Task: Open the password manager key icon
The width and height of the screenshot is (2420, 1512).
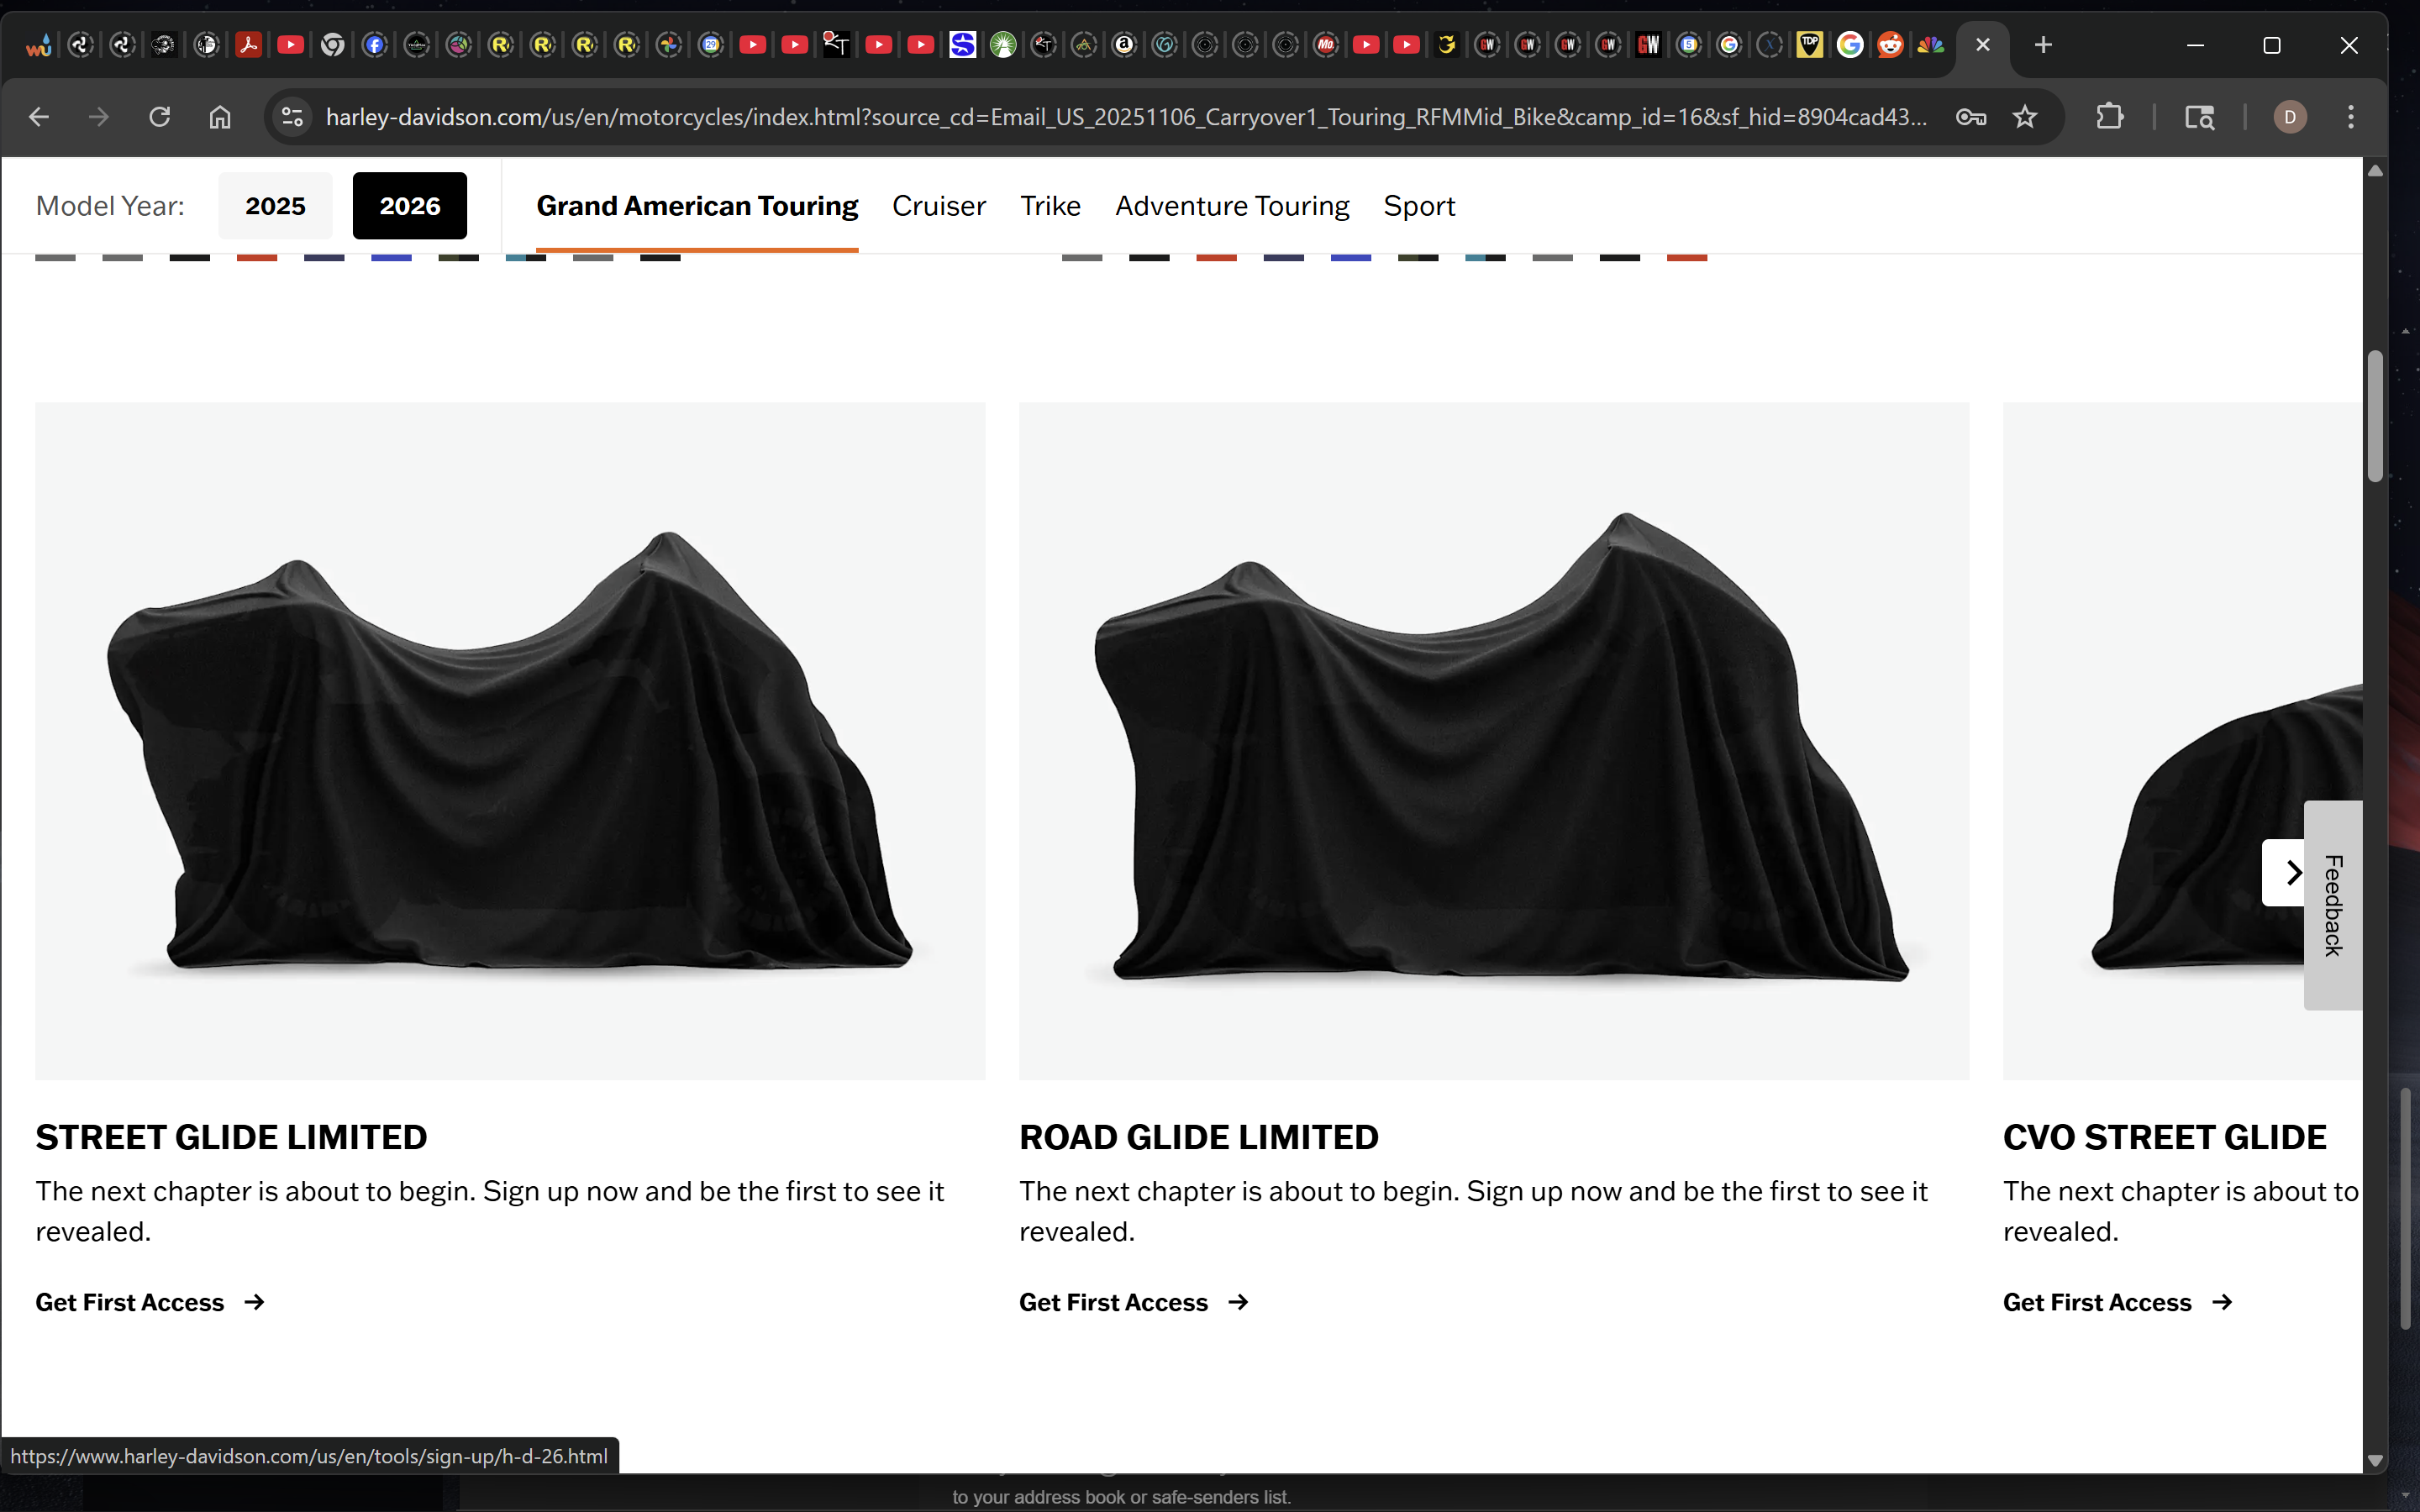Action: [x=1970, y=117]
